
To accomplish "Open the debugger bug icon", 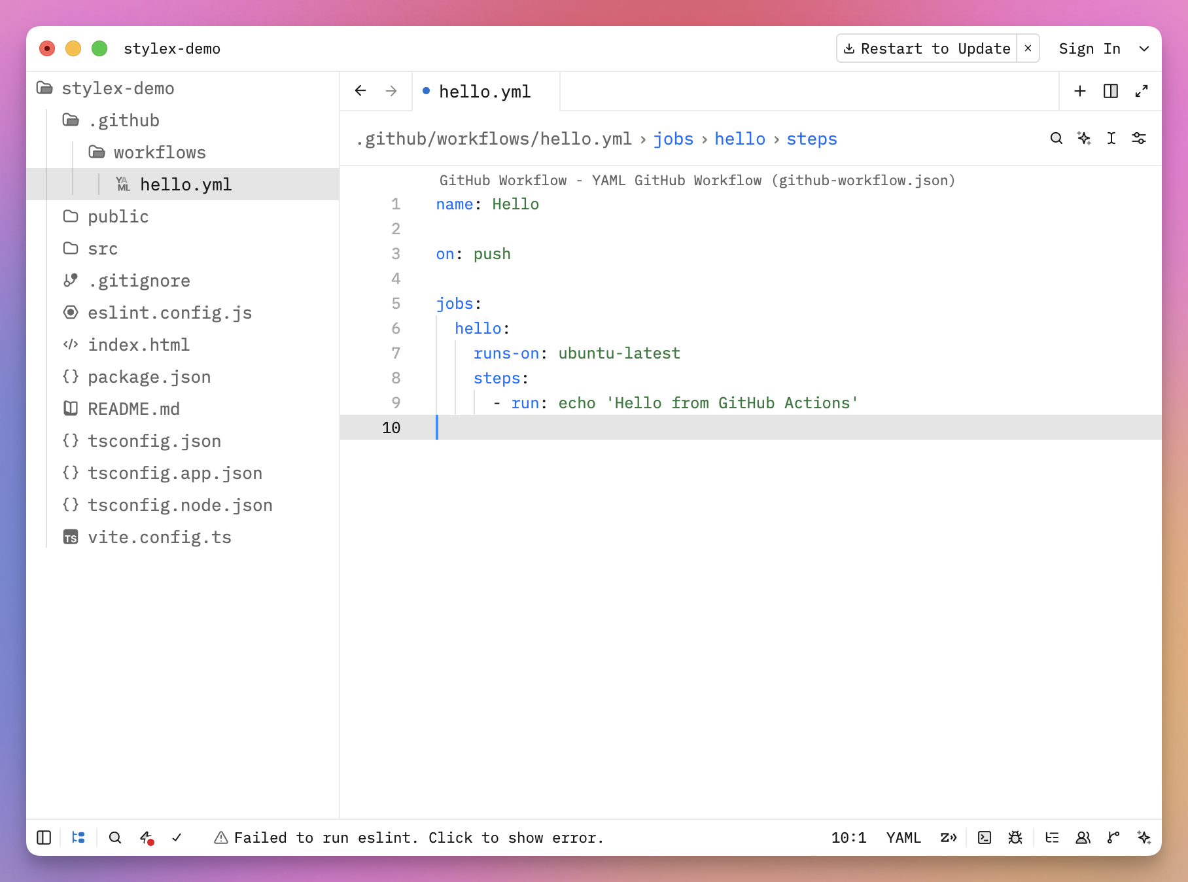I will click(1015, 838).
